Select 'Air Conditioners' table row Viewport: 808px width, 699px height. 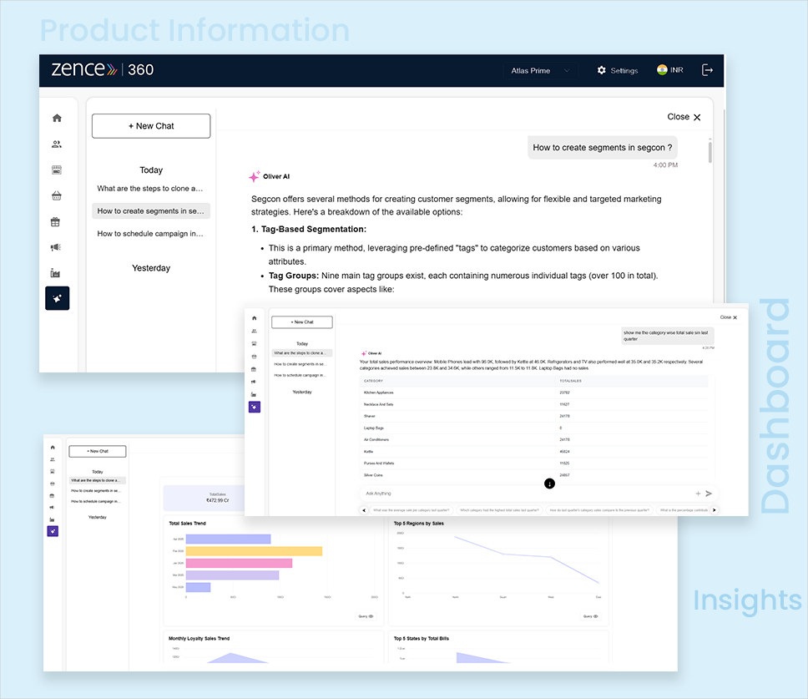click(534, 440)
